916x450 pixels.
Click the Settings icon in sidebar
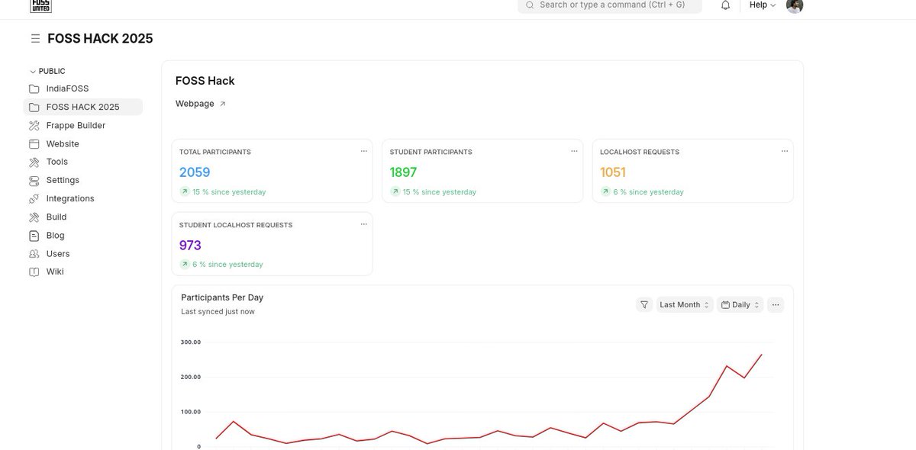pyautogui.click(x=34, y=180)
